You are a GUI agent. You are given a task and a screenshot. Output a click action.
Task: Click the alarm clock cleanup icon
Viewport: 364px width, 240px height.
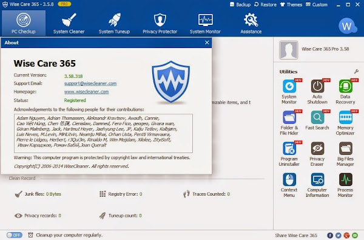31,235
